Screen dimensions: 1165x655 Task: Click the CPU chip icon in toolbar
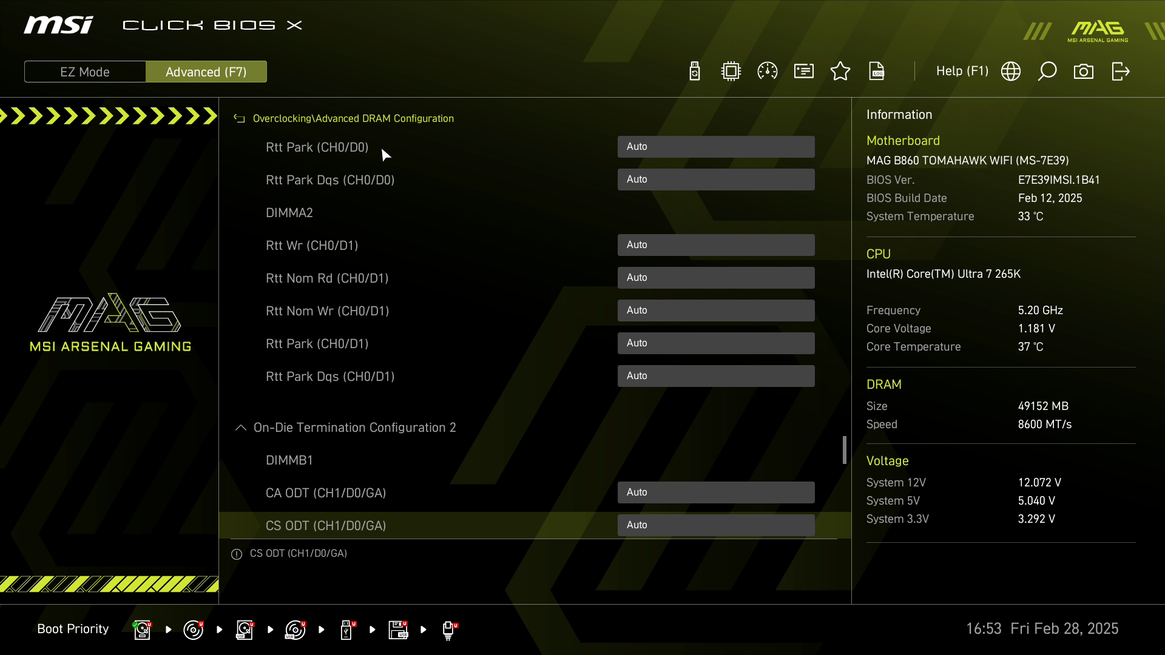coord(731,72)
